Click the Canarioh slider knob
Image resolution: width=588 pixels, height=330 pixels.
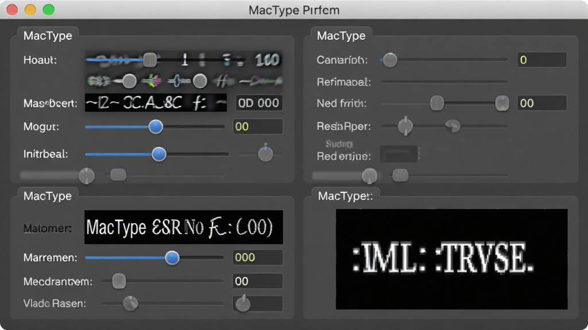[390, 60]
